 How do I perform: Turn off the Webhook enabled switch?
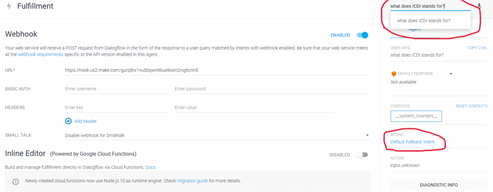(x=362, y=35)
